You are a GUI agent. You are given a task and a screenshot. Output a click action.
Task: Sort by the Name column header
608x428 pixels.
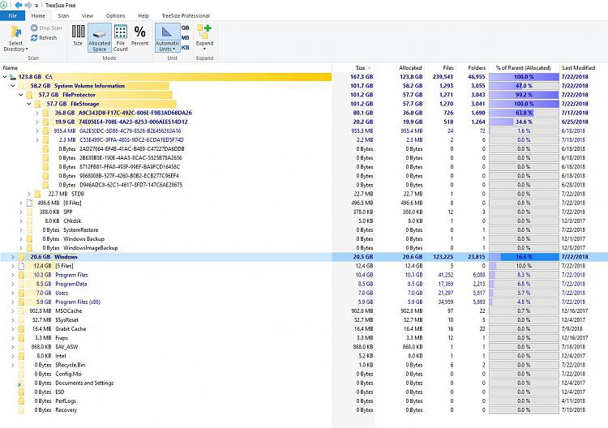pos(11,67)
